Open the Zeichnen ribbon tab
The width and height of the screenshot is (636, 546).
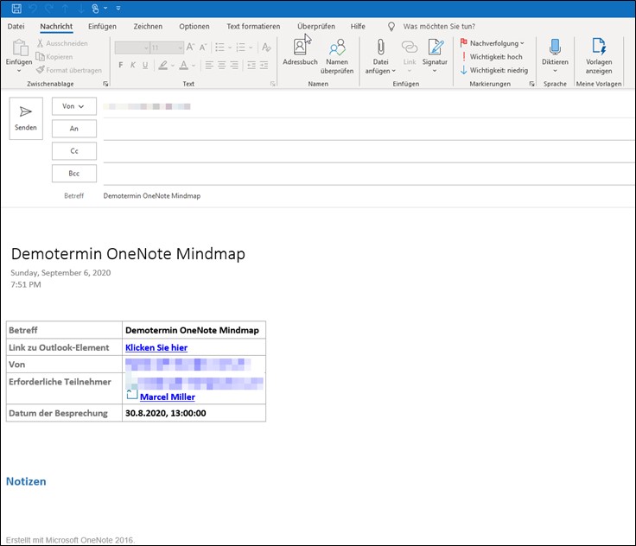point(148,27)
